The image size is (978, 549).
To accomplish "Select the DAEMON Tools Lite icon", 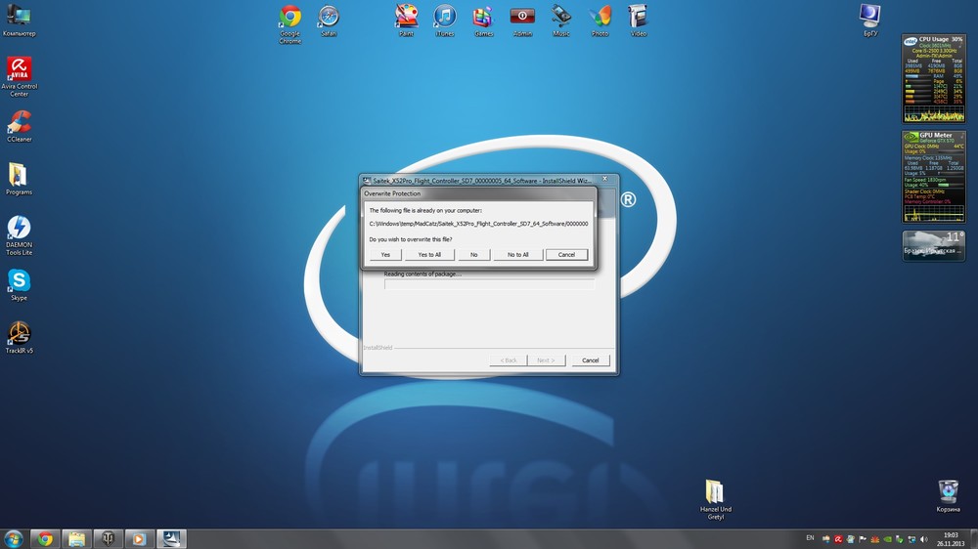I will point(19,229).
